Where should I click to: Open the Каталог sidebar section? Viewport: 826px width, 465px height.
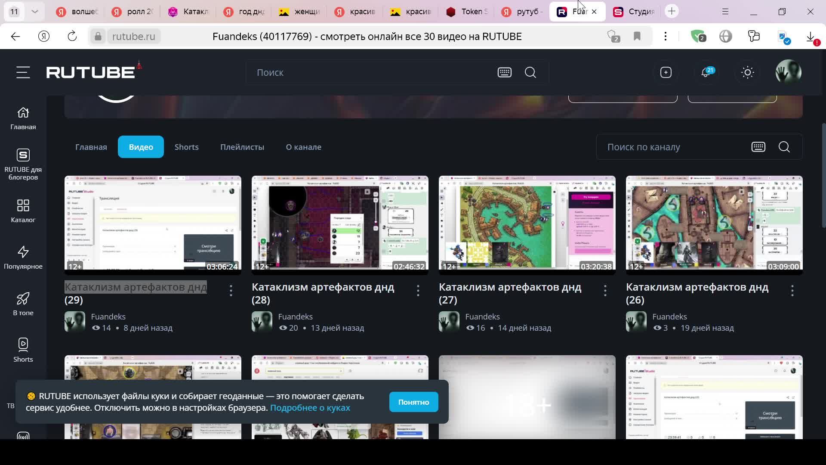[23, 211]
